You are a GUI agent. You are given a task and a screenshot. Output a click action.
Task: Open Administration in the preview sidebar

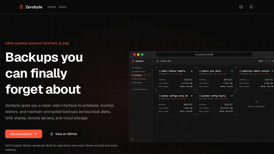pos(141,89)
